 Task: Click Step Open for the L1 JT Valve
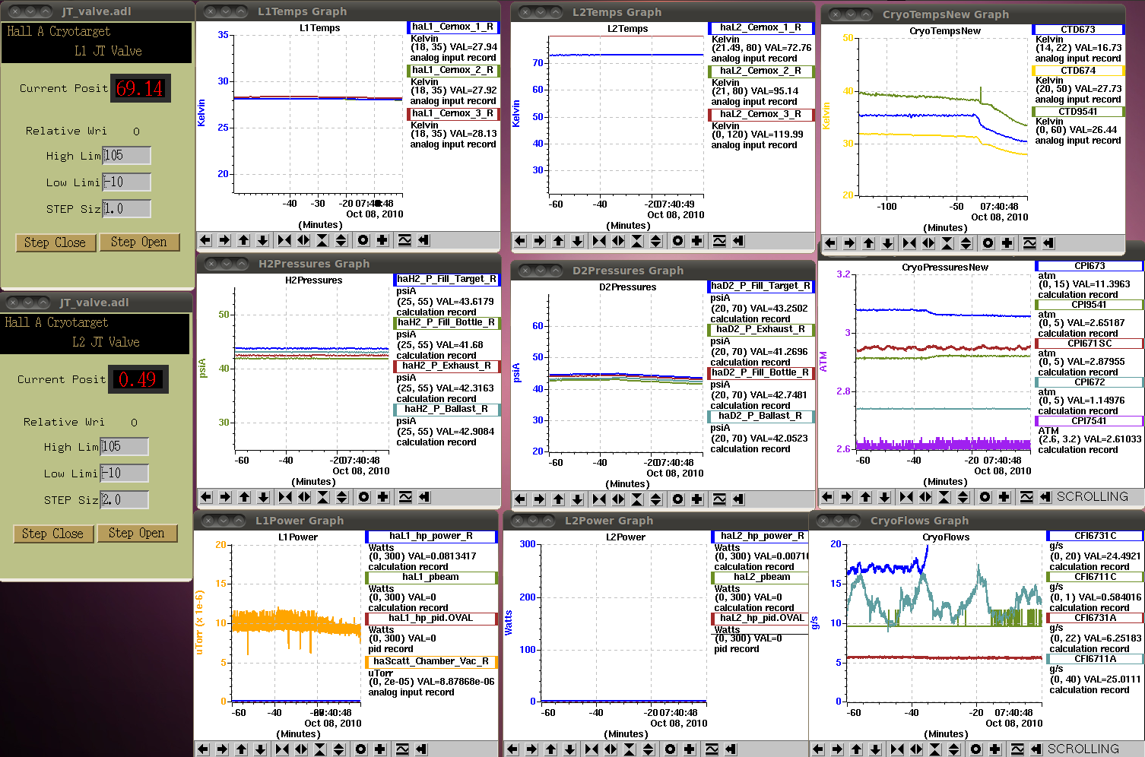tap(139, 242)
